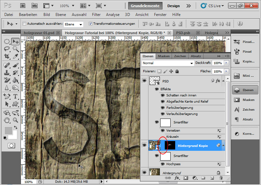This screenshot has width=261, height=185.
Task: Select the Move tool in toolbox
Action: pyautogui.click(x=15, y=42)
